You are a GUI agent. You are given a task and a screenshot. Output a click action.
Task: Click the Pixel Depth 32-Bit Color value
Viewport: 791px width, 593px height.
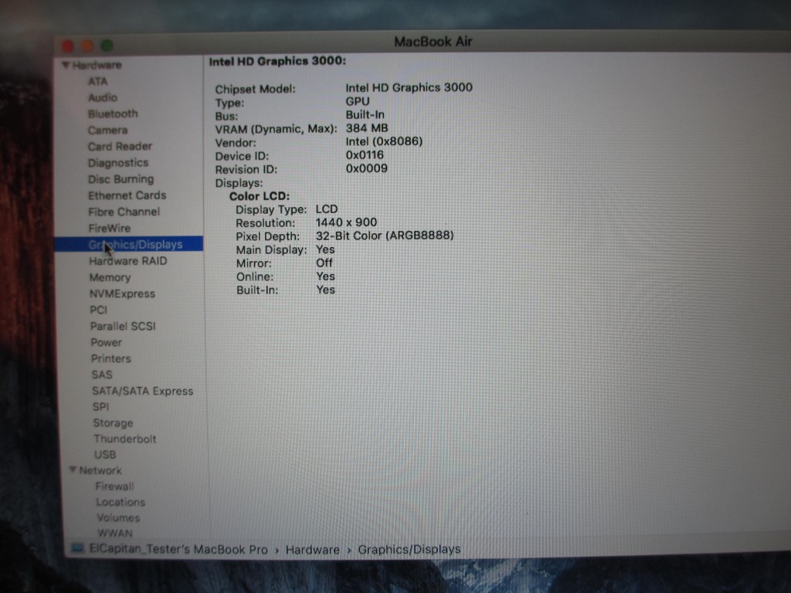pyautogui.click(x=385, y=236)
